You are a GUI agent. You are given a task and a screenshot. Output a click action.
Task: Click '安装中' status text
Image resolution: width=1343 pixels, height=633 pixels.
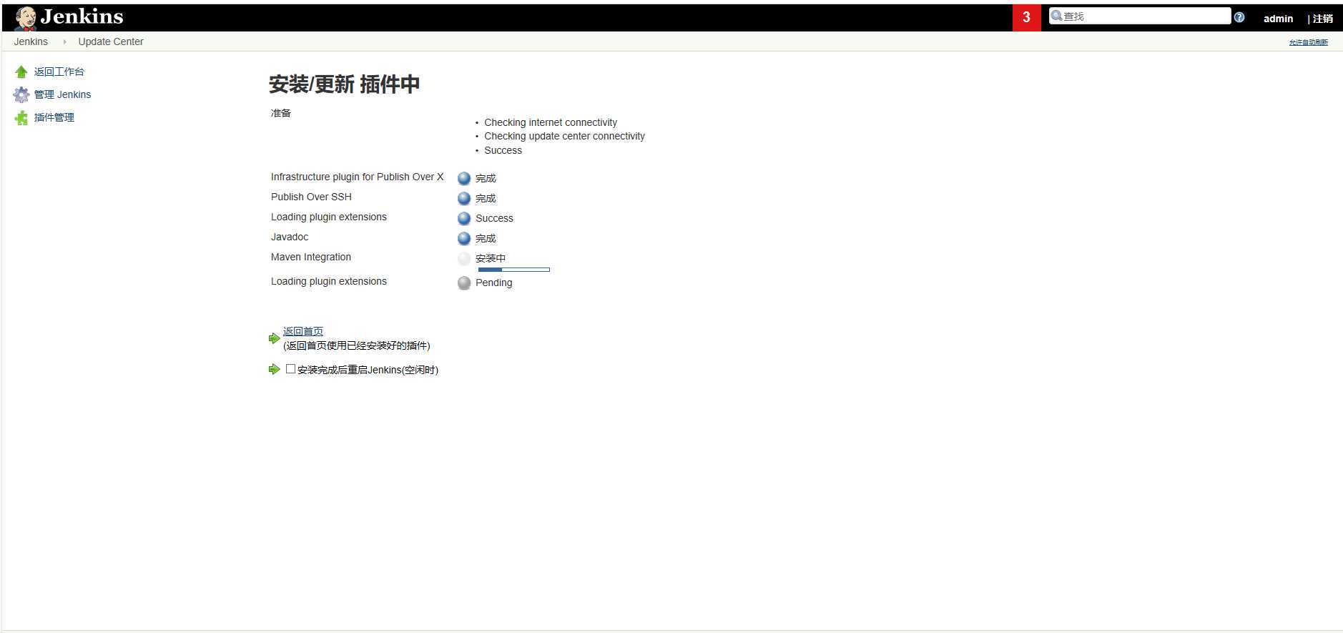coord(491,258)
